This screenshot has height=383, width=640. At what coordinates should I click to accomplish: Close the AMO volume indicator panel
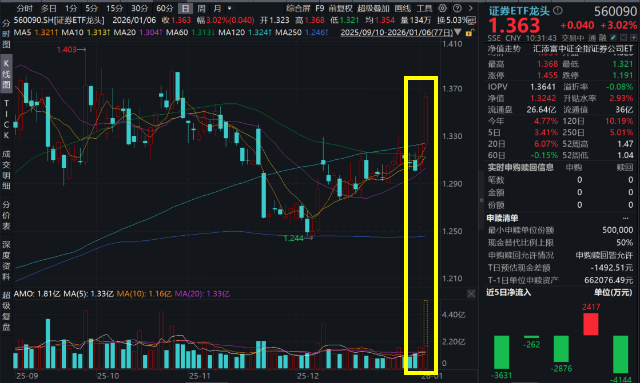tap(471, 293)
